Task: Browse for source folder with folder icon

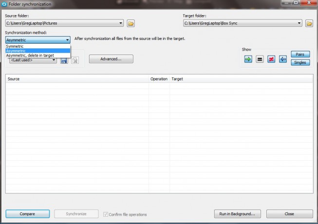Action: point(131,23)
